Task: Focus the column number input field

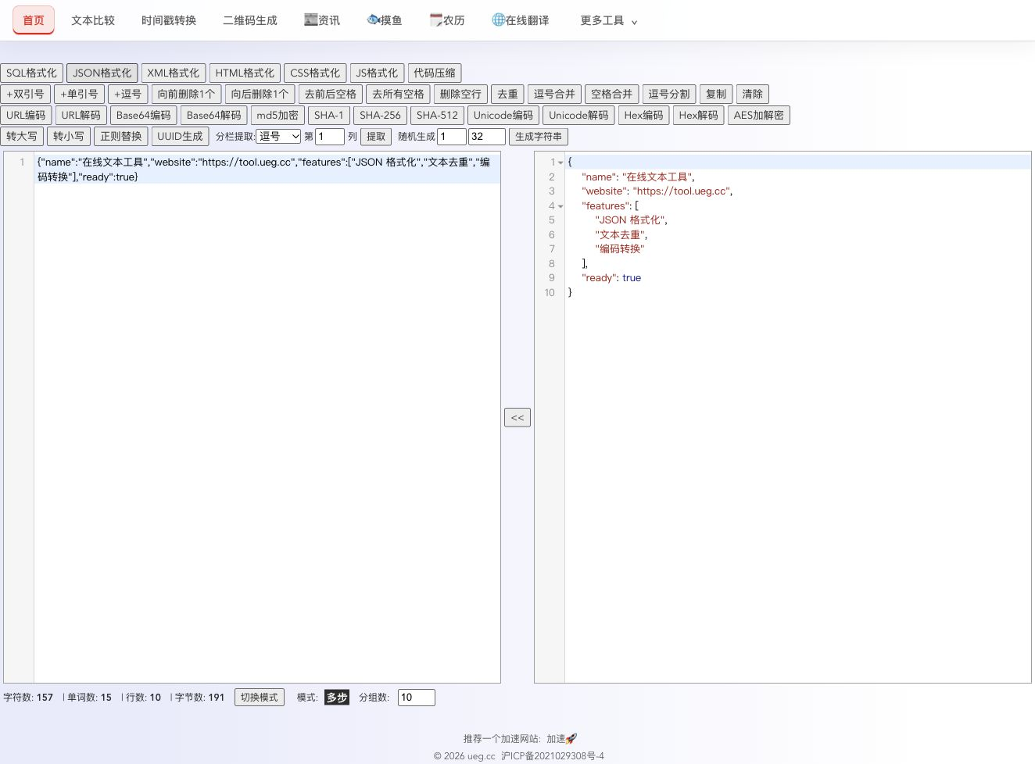Action: coord(330,136)
